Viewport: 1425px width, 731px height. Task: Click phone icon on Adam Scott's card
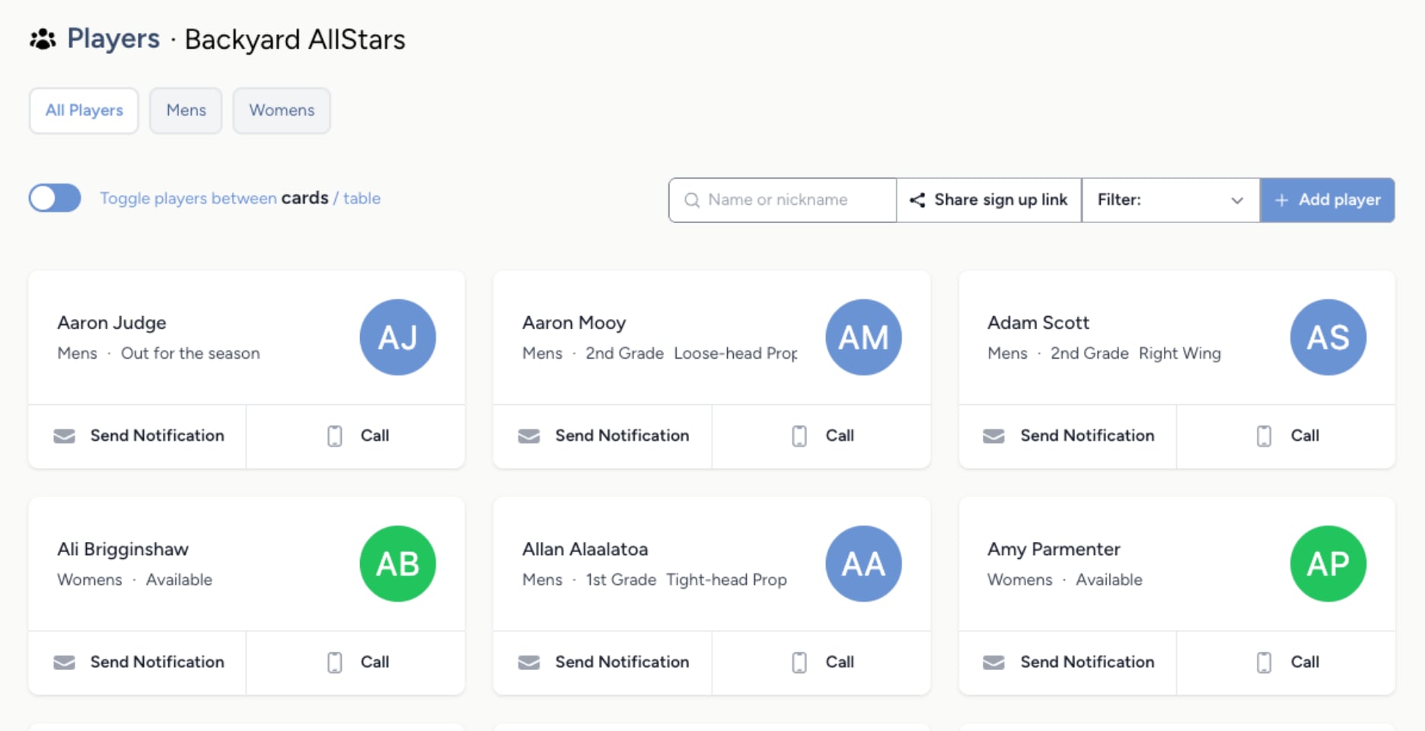(x=1264, y=436)
